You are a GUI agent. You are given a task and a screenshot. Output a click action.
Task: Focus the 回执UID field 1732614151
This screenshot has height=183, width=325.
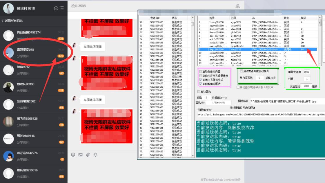click(x=219, y=103)
